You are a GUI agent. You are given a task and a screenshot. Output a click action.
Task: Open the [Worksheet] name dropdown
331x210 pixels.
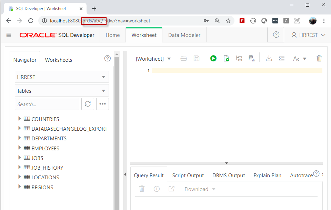point(153,59)
